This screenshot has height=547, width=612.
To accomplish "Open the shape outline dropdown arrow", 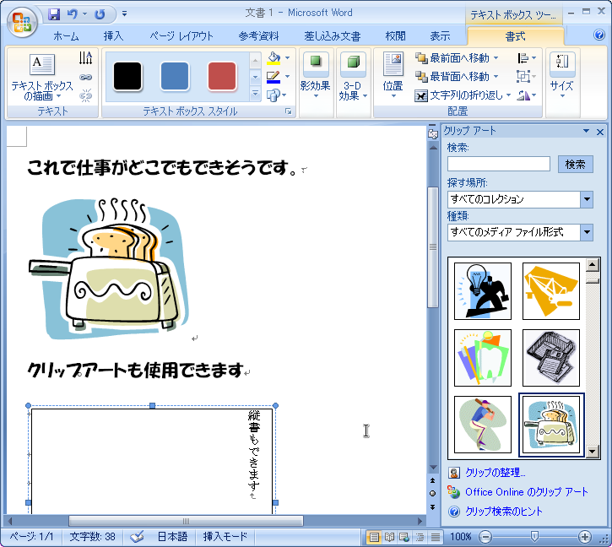I will pos(288,77).
